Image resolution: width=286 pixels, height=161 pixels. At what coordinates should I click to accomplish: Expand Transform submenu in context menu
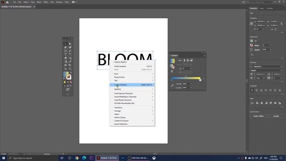(132, 108)
